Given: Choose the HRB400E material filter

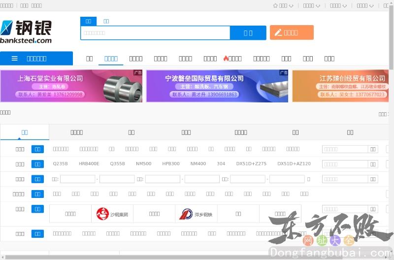Looking at the screenshot, I should 89,164.
